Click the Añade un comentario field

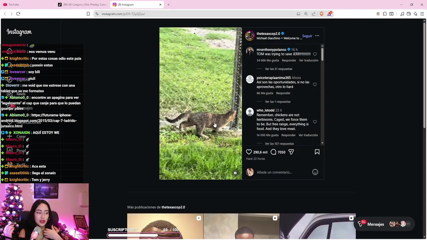pyautogui.click(x=274, y=172)
